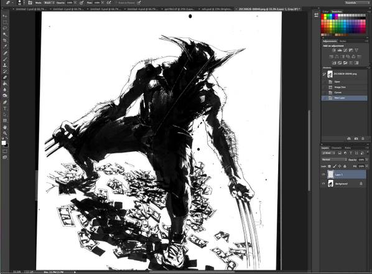Select the Type tool
372x274 pixels.
point(5,108)
